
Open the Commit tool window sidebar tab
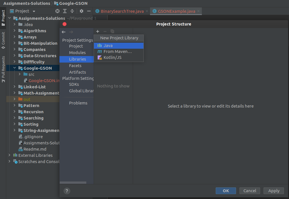click(3, 40)
